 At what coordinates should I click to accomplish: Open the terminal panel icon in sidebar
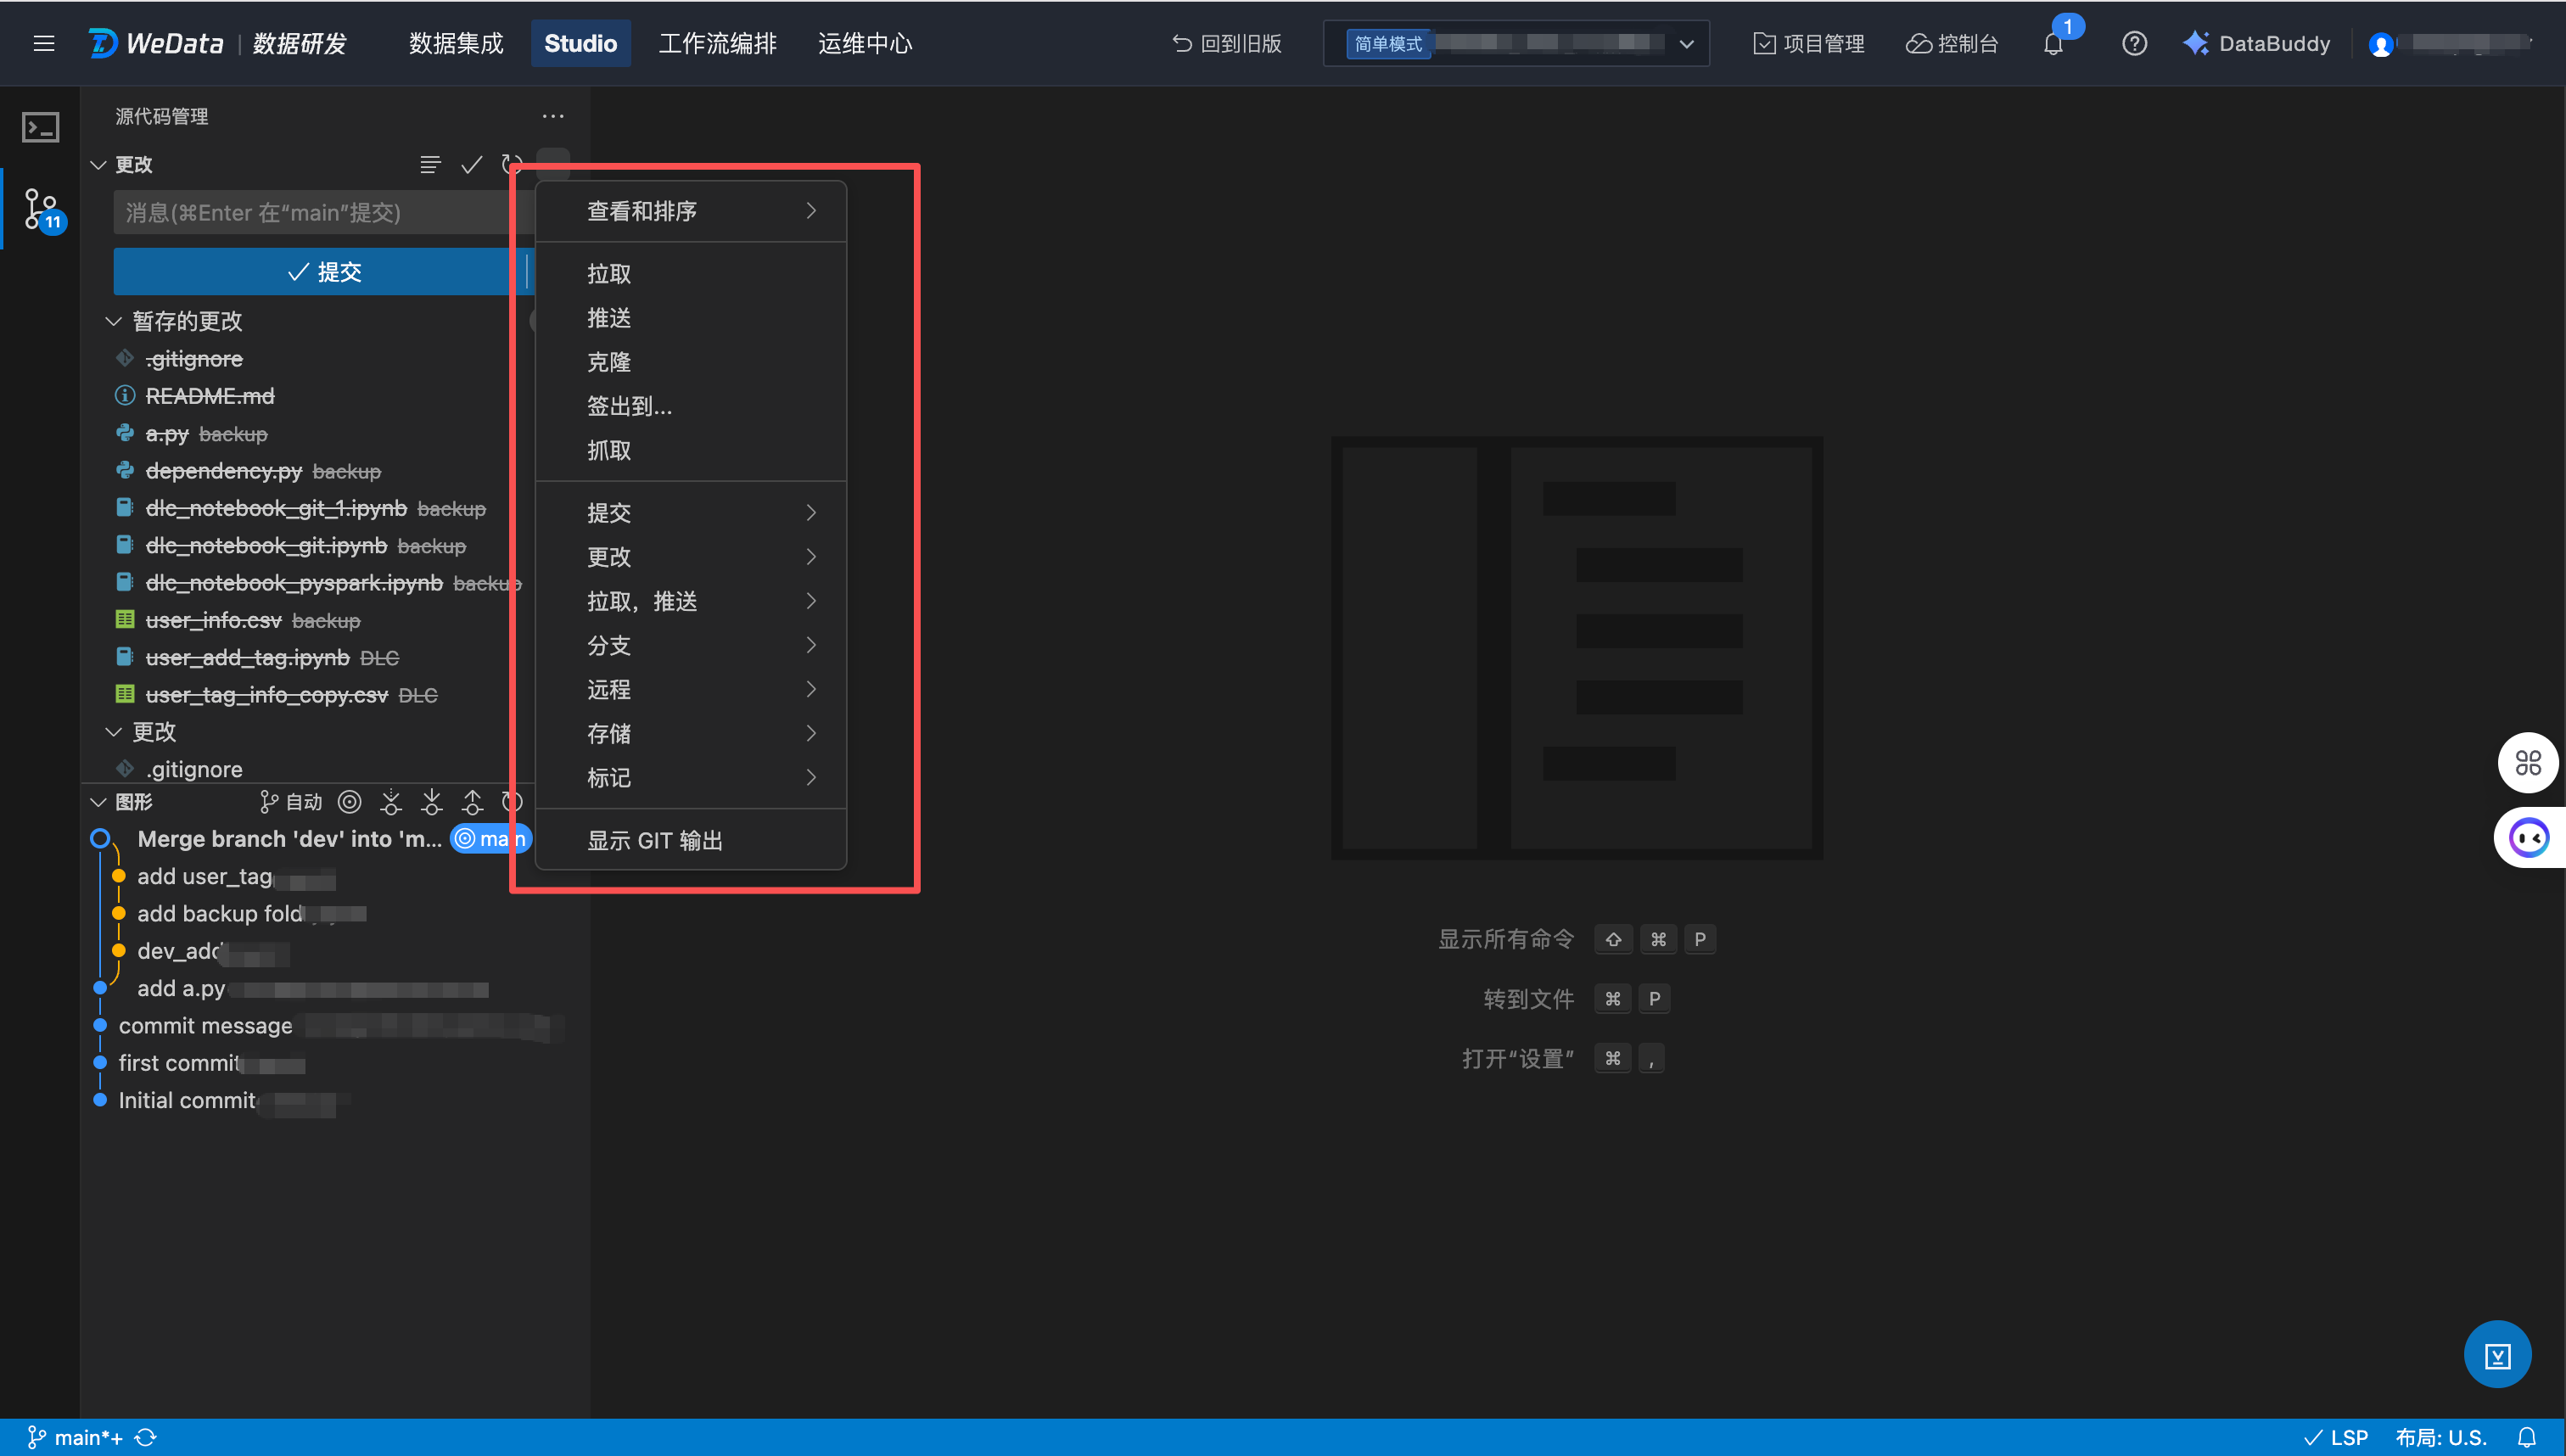(41, 127)
